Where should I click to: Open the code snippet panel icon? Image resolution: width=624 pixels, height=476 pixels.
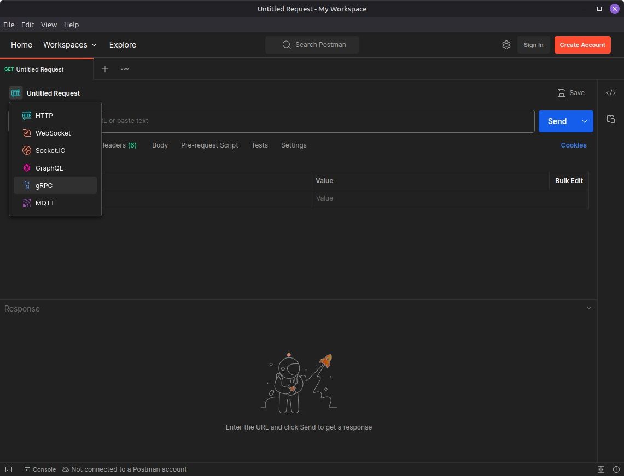pyautogui.click(x=611, y=93)
